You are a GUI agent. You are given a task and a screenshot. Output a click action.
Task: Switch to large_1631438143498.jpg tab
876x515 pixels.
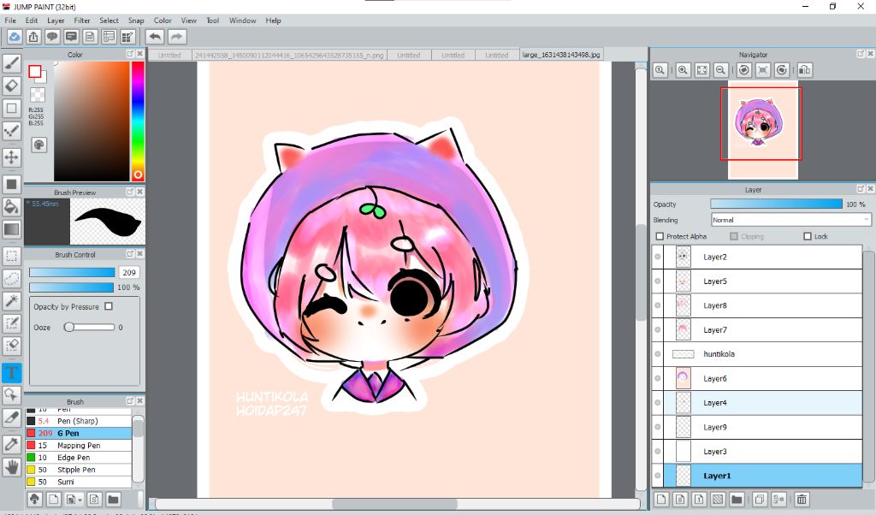(561, 55)
